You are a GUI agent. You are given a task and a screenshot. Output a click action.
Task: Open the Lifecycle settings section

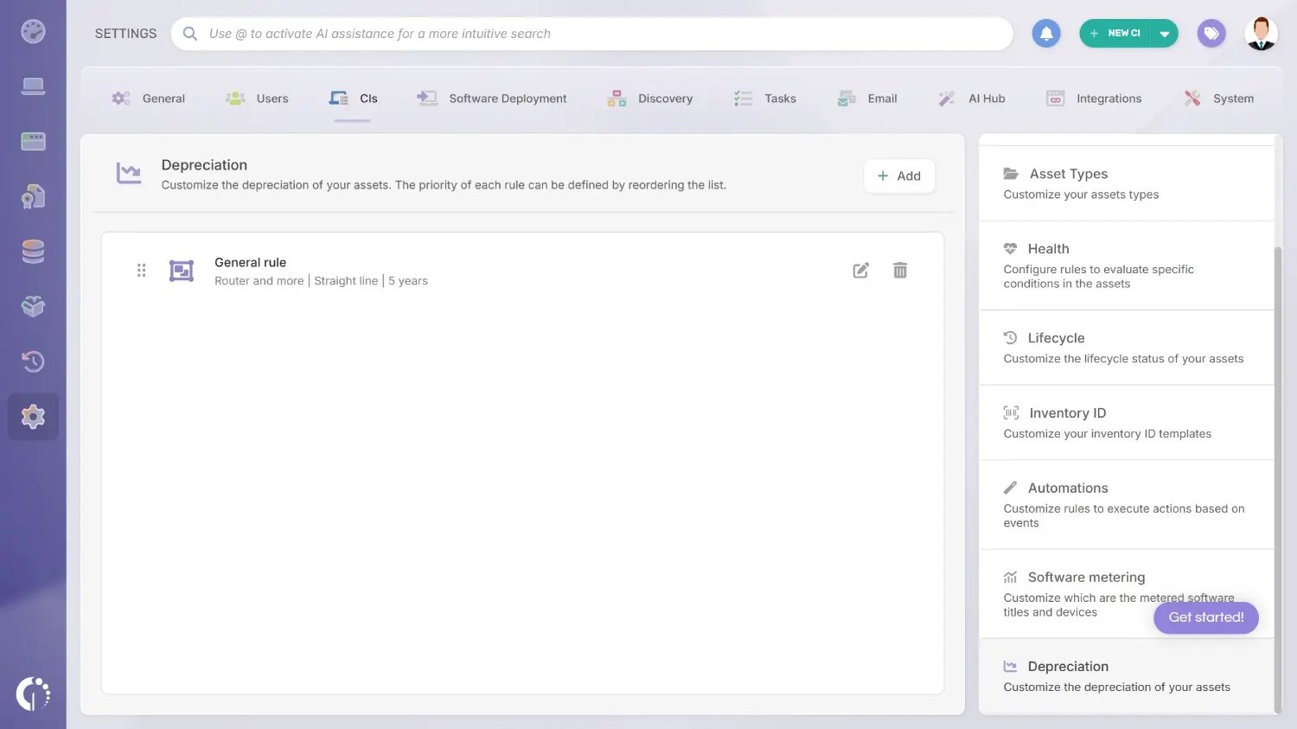(x=1126, y=348)
